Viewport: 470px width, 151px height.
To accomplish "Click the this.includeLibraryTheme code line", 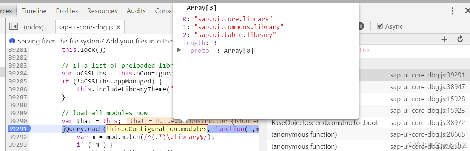I will tap(125, 89).
